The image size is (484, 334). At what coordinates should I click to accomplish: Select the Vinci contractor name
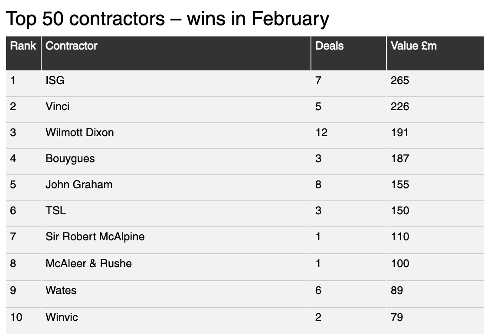(x=57, y=107)
